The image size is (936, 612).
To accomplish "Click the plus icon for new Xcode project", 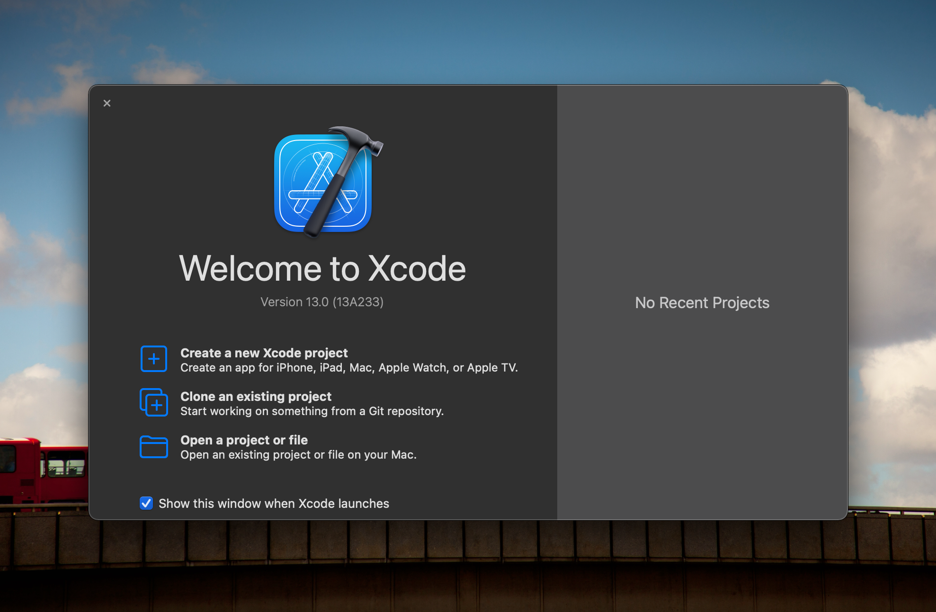I will (x=154, y=359).
